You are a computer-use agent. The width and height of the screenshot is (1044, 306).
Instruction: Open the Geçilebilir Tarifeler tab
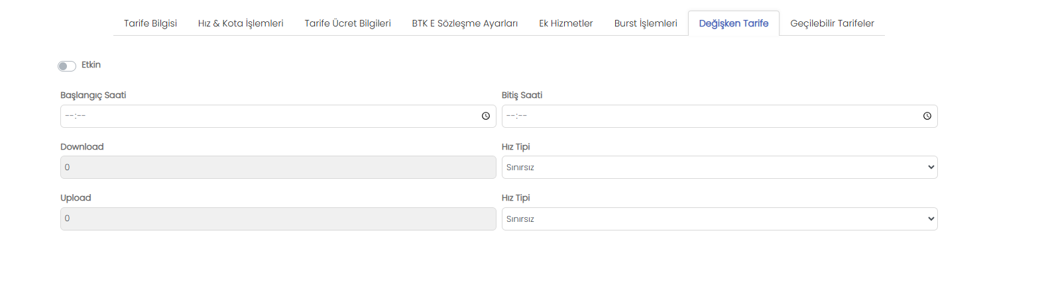832,23
